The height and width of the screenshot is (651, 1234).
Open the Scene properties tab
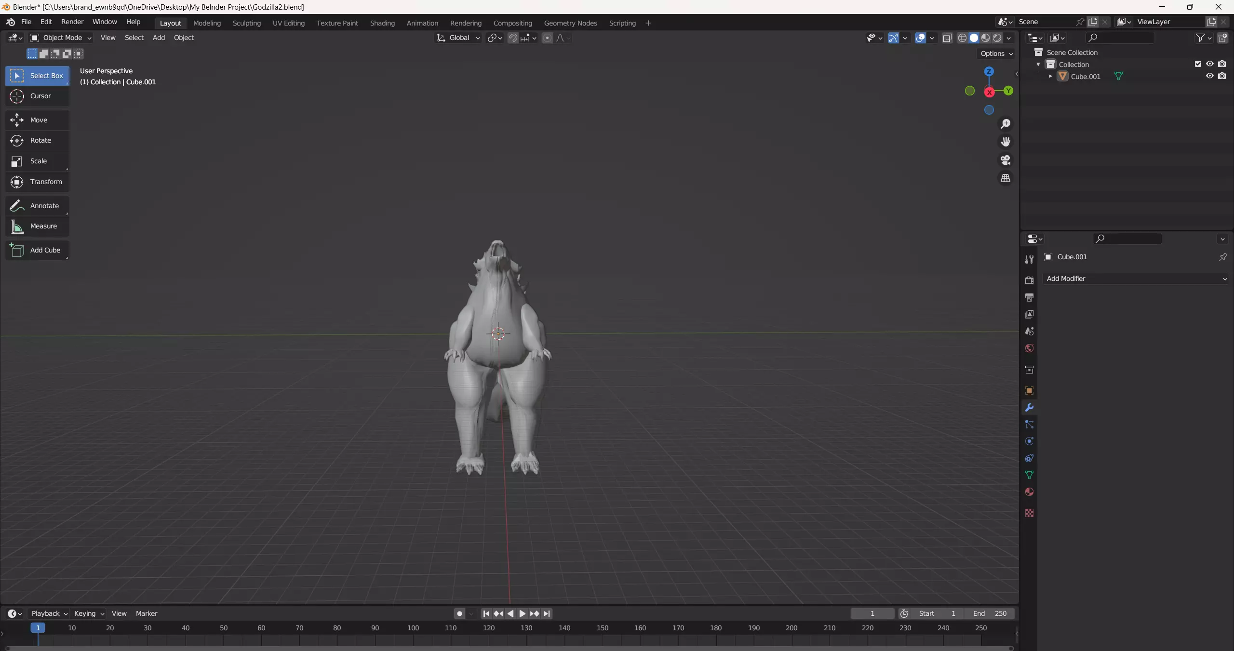tap(1029, 331)
